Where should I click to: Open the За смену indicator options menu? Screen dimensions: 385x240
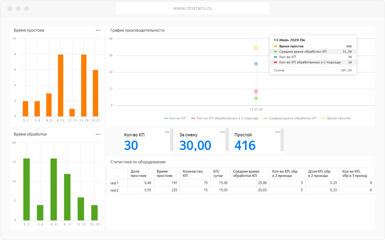click(x=222, y=132)
